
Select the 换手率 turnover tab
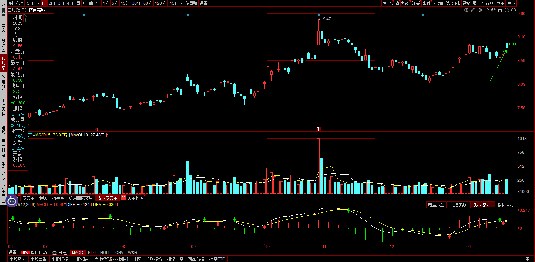(58, 198)
